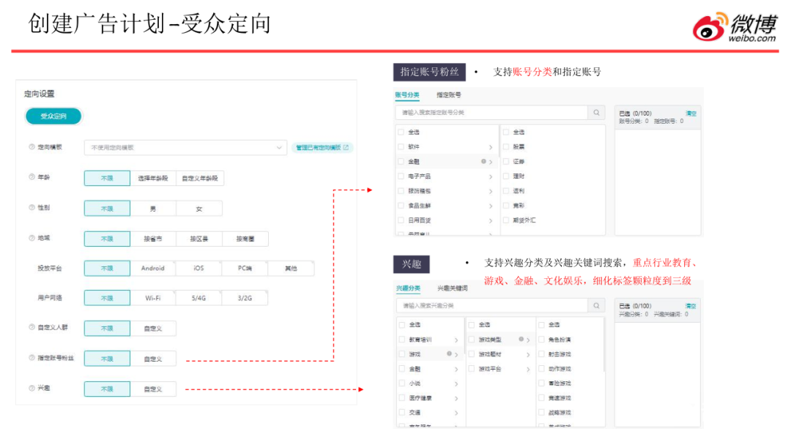Switch to the 指定账号 tab
Image resolution: width=791 pixels, height=445 pixels.
pos(448,95)
